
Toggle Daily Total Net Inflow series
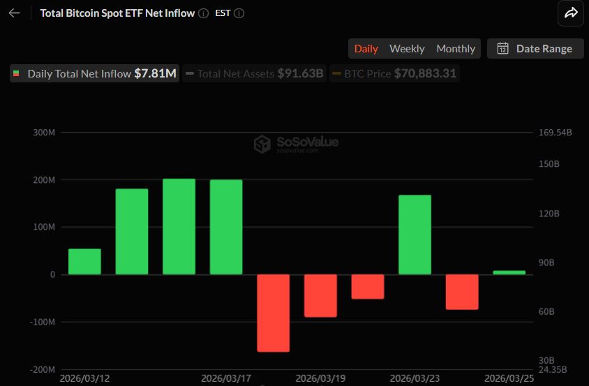(94, 73)
